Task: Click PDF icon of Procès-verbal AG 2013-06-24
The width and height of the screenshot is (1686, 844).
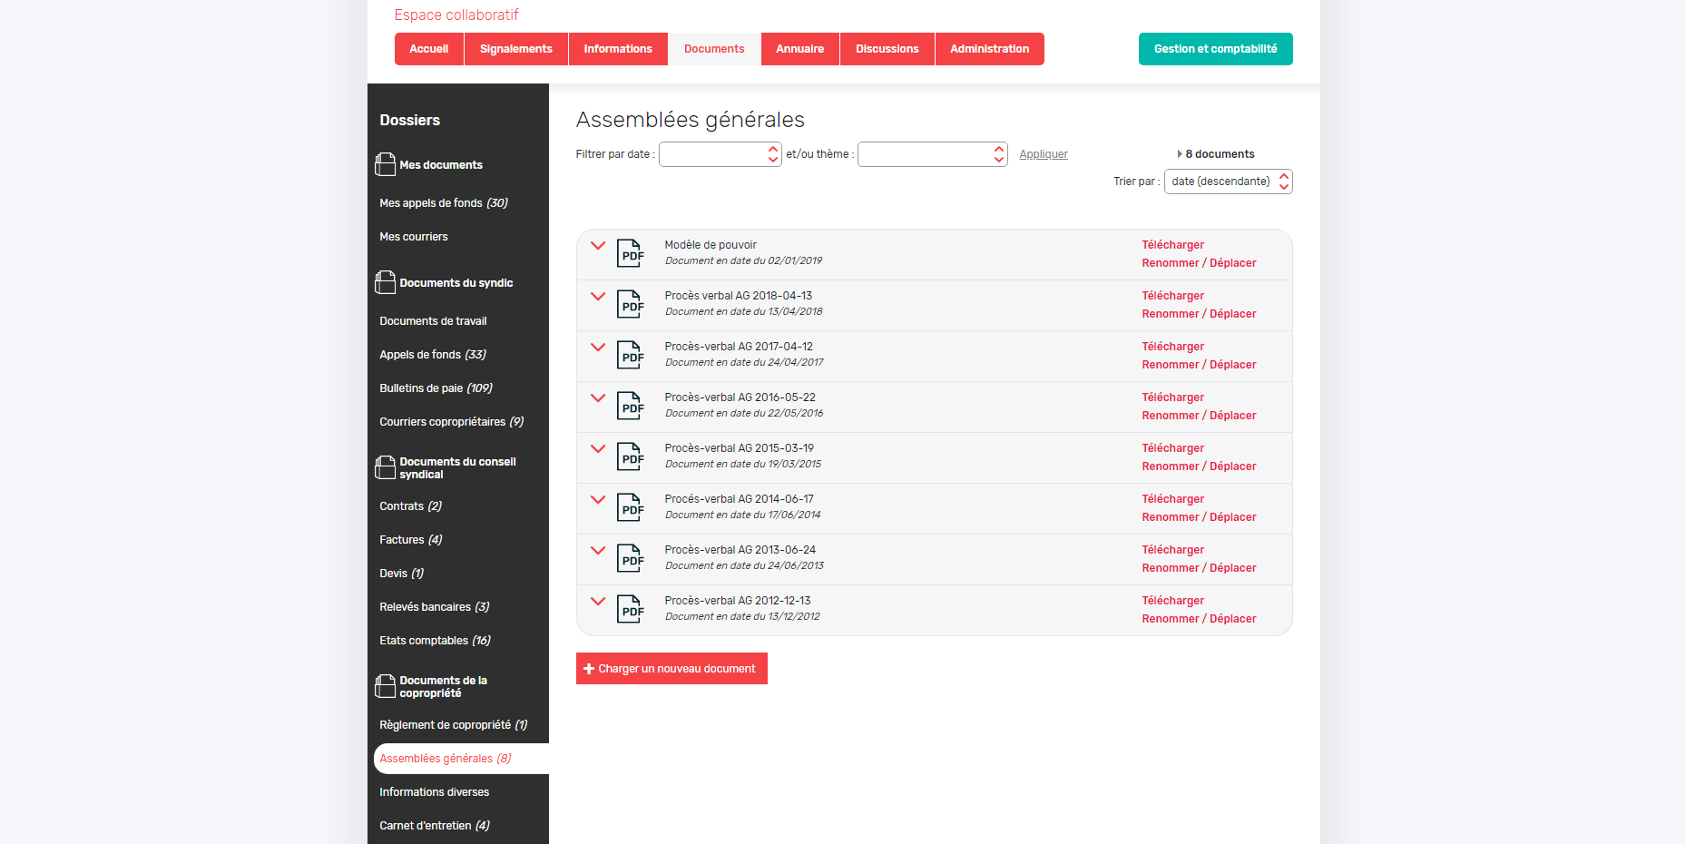Action: click(x=631, y=558)
